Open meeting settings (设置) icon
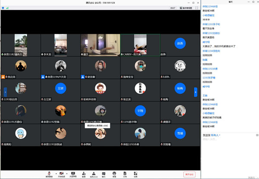Screen dimensions: 259x179 coord(135,174)
